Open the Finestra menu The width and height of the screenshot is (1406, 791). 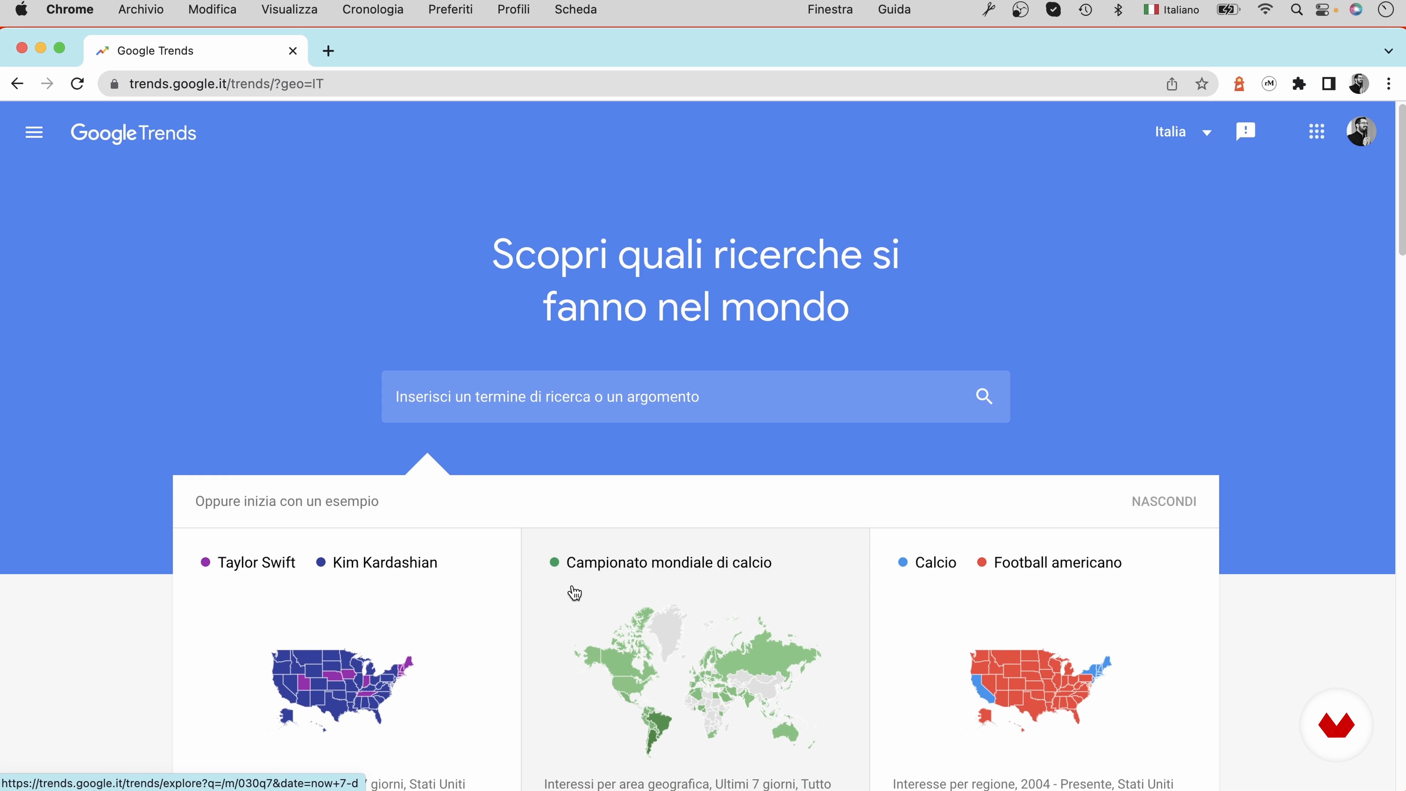[x=830, y=9]
